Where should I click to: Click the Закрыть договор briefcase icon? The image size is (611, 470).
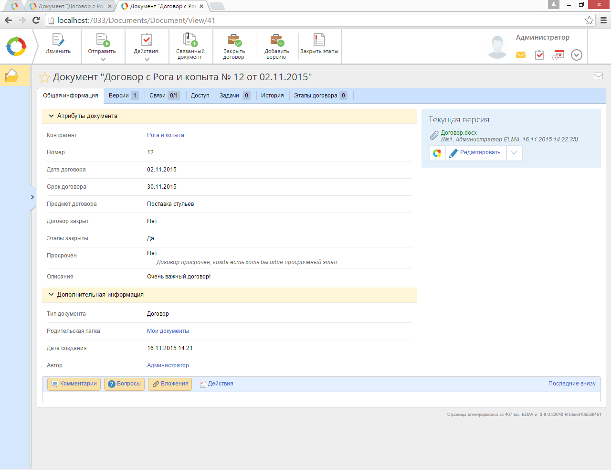[234, 40]
